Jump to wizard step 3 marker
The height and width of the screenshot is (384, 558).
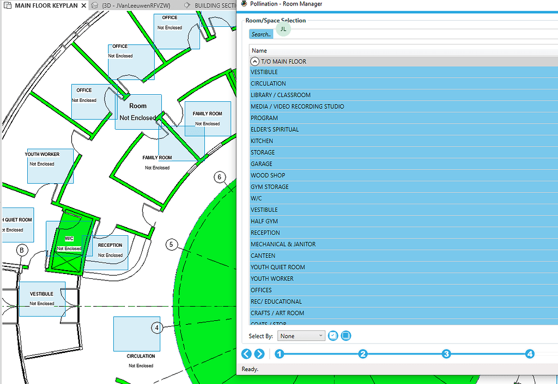[446, 354]
